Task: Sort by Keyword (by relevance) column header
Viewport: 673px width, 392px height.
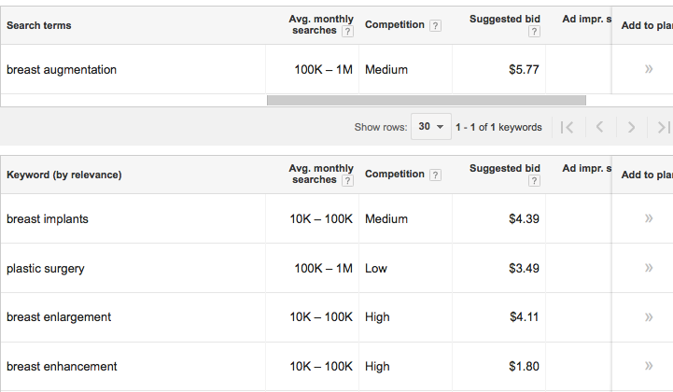Action: point(64,175)
